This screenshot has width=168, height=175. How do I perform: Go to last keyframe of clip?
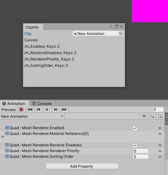pyautogui.click(x=64, y=109)
